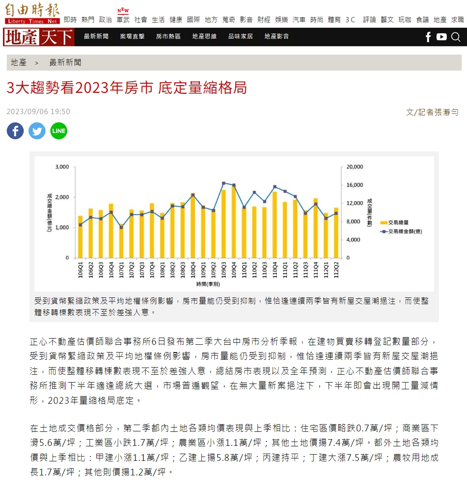Share article on Facebook
The width and height of the screenshot is (467, 487).
click(x=15, y=131)
